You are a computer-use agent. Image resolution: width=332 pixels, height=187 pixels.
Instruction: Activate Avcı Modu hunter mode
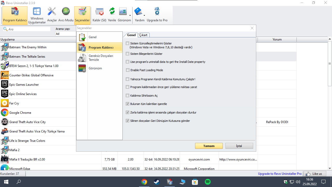pos(66,16)
